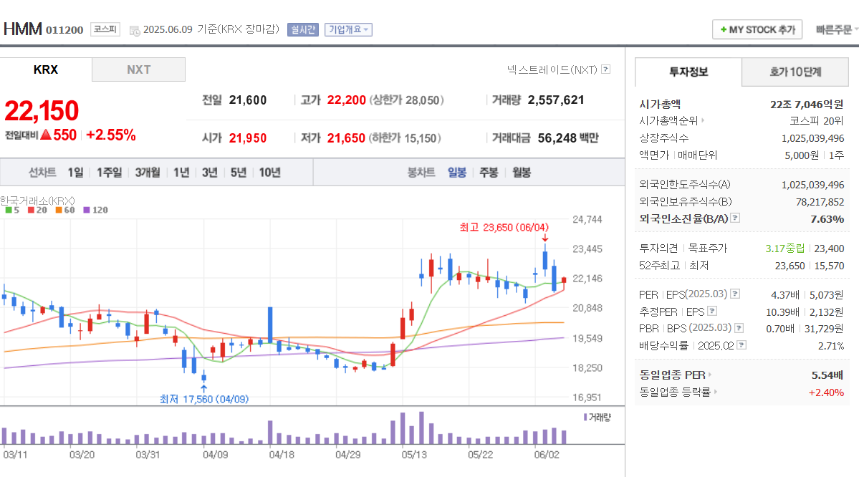Click the 시가 value 21,950
The image size is (859, 477).
(248, 138)
